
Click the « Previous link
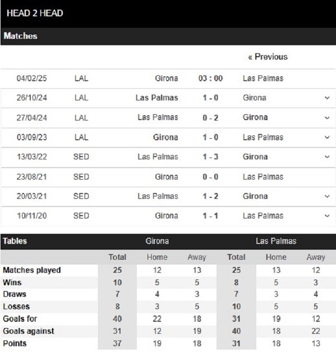[267, 57]
